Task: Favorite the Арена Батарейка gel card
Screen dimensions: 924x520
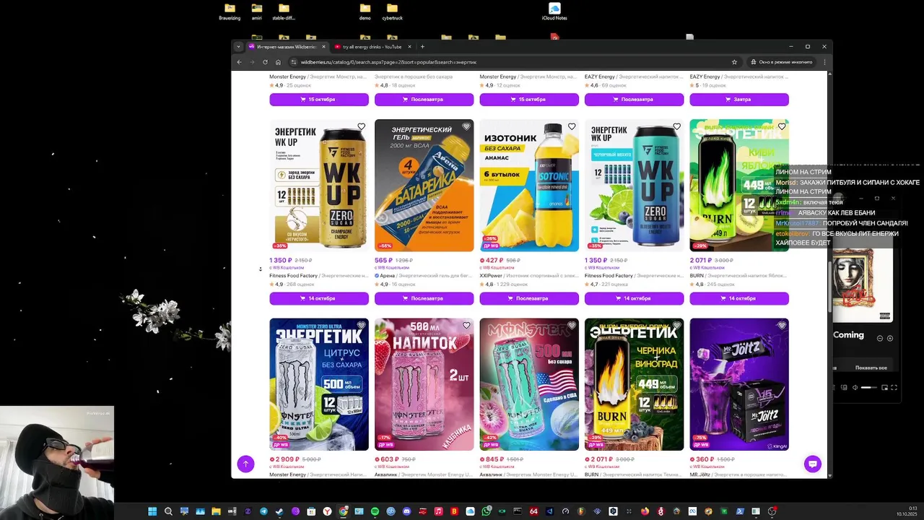Action: pos(466,126)
